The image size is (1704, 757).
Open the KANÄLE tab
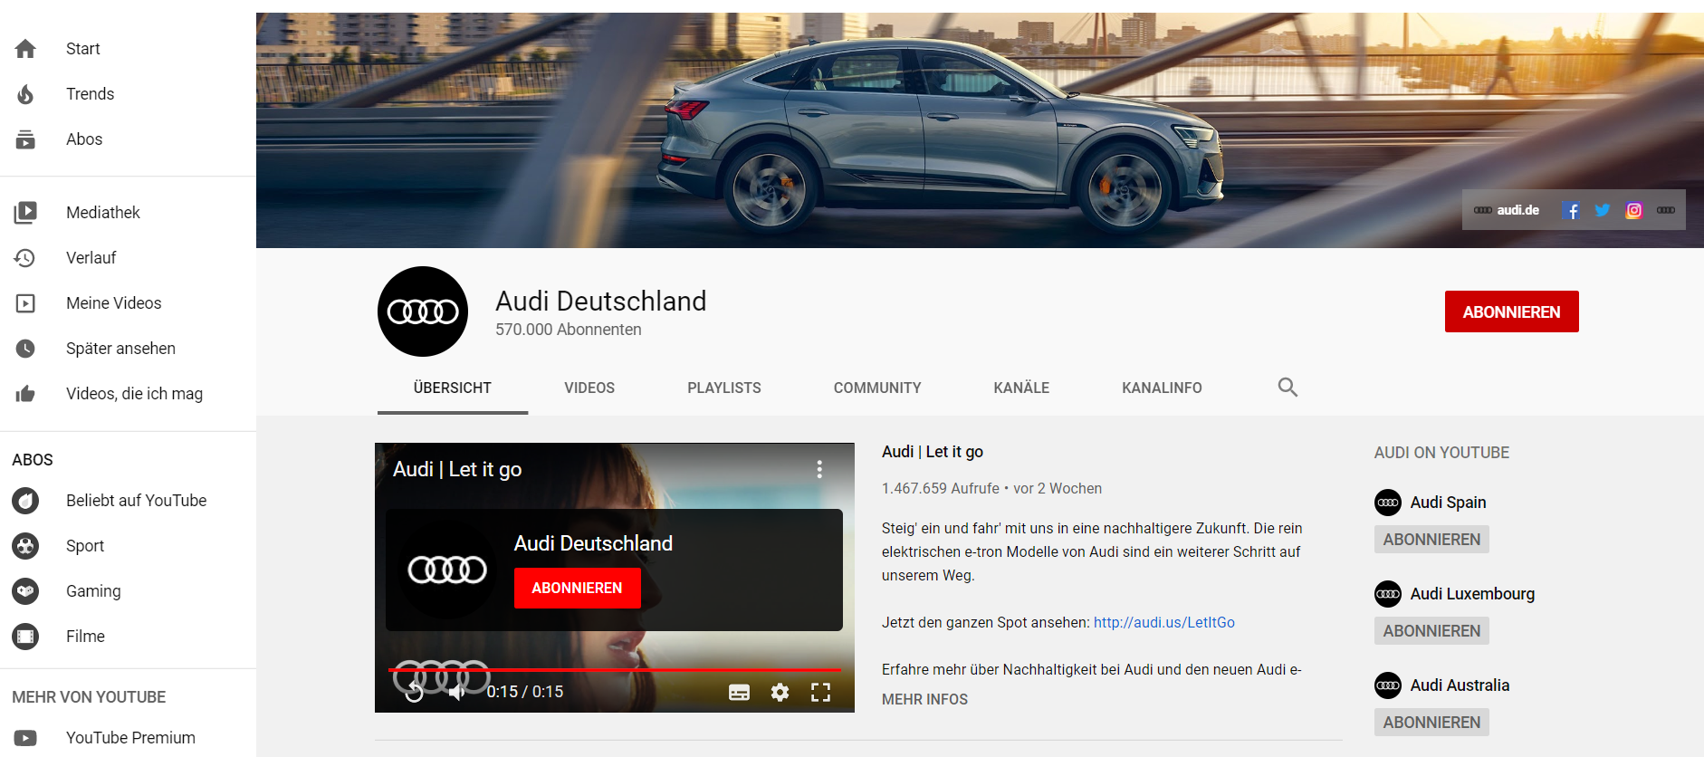[x=1021, y=388]
